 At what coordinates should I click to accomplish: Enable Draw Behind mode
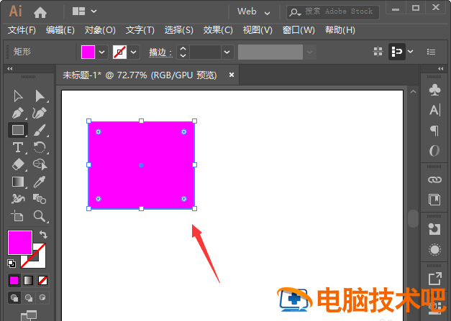pyautogui.click(x=29, y=298)
